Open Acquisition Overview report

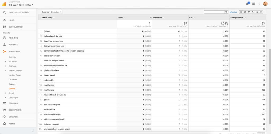13,57
